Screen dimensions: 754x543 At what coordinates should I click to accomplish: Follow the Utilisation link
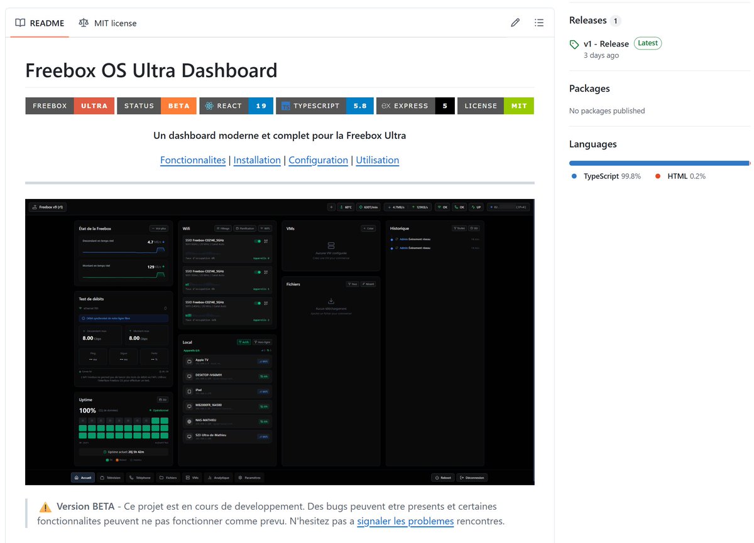(378, 160)
